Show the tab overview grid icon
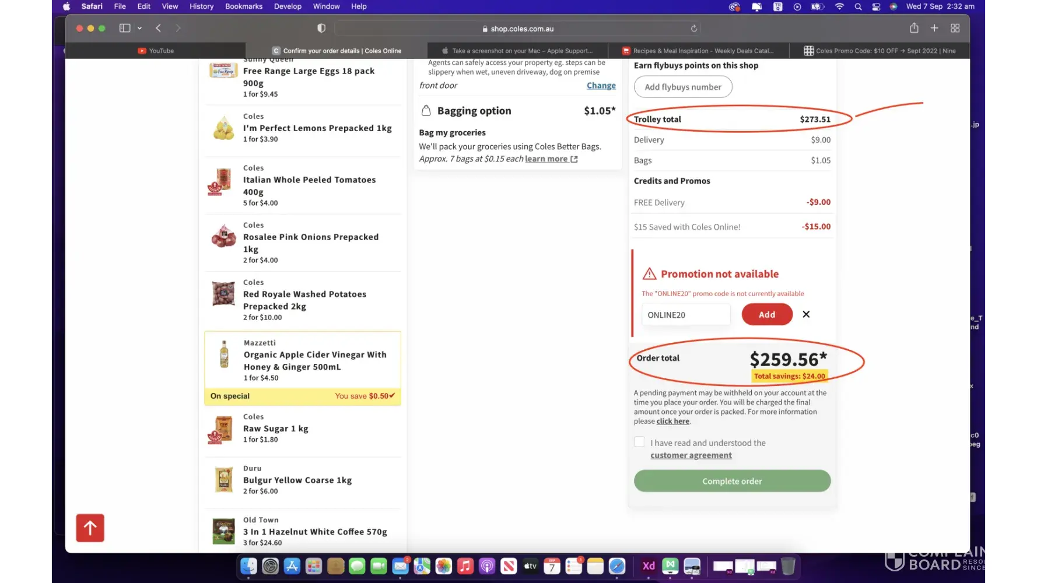 [x=955, y=28]
